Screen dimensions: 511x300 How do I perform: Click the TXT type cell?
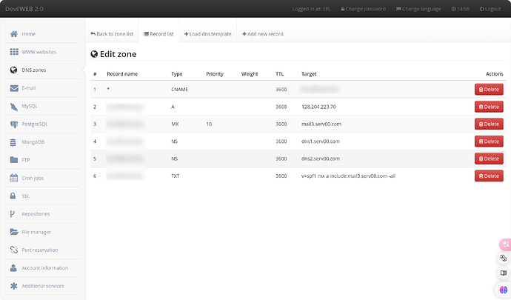176,176
